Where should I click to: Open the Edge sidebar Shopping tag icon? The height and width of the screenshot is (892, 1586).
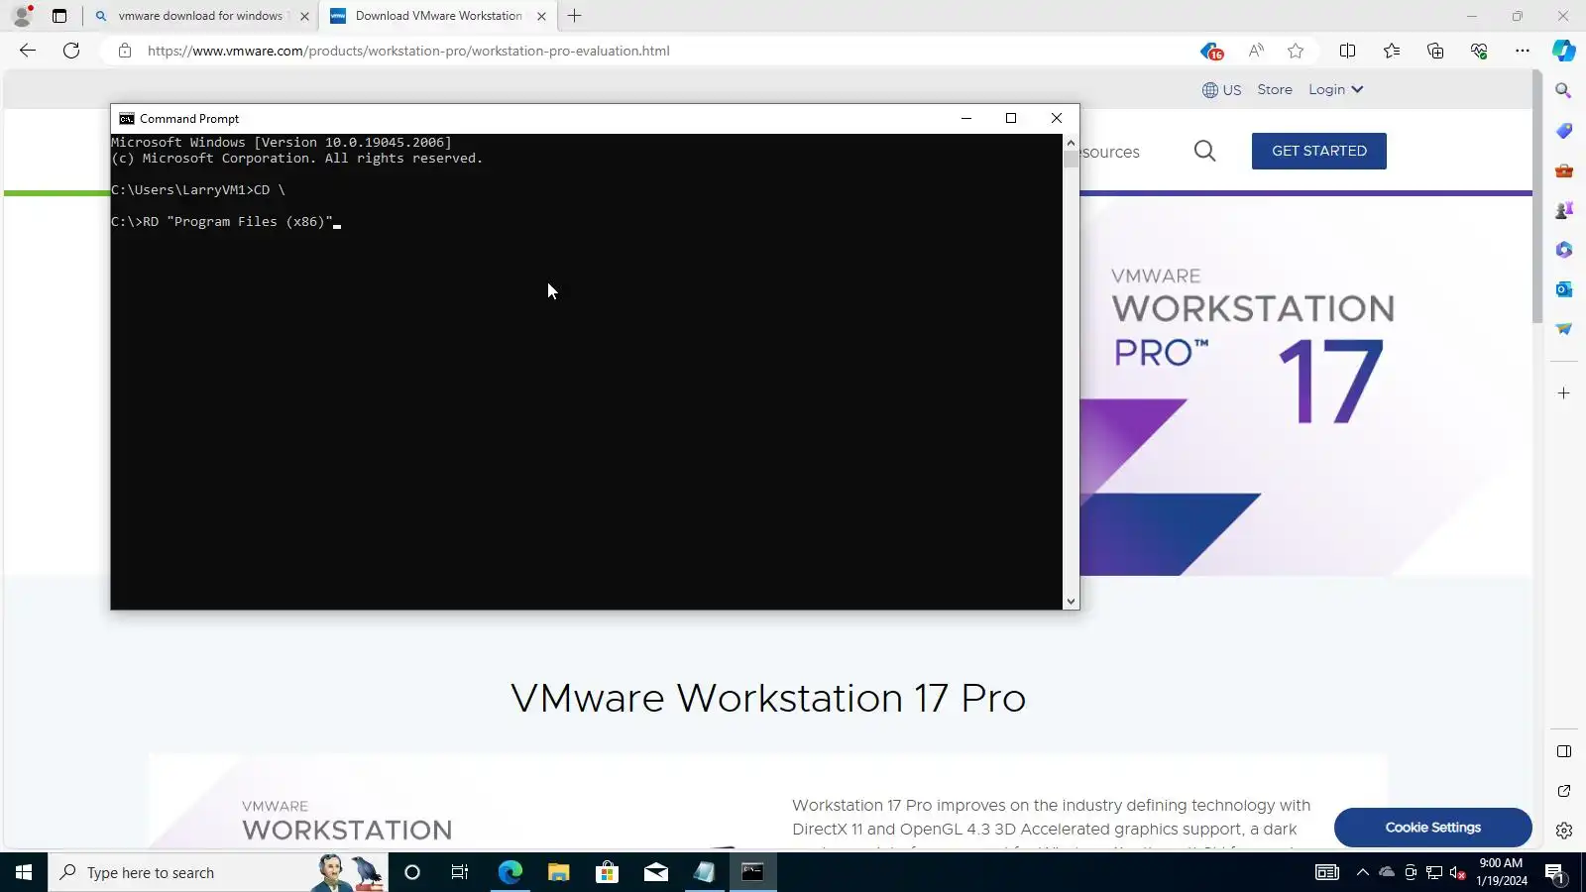[x=1564, y=131]
